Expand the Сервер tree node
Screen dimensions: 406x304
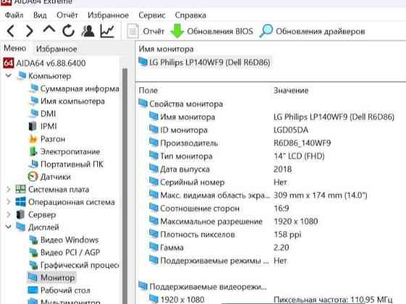click(x=8, y=215)
